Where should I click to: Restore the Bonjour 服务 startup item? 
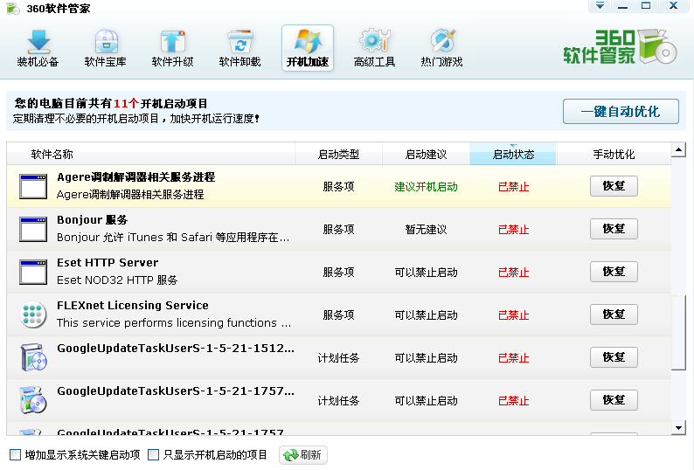coord(614,229)
